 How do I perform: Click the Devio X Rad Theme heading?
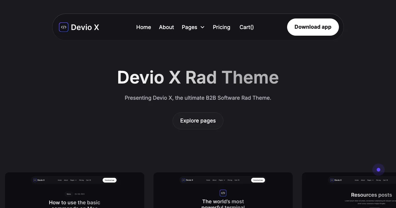click(x=198, y=77)
